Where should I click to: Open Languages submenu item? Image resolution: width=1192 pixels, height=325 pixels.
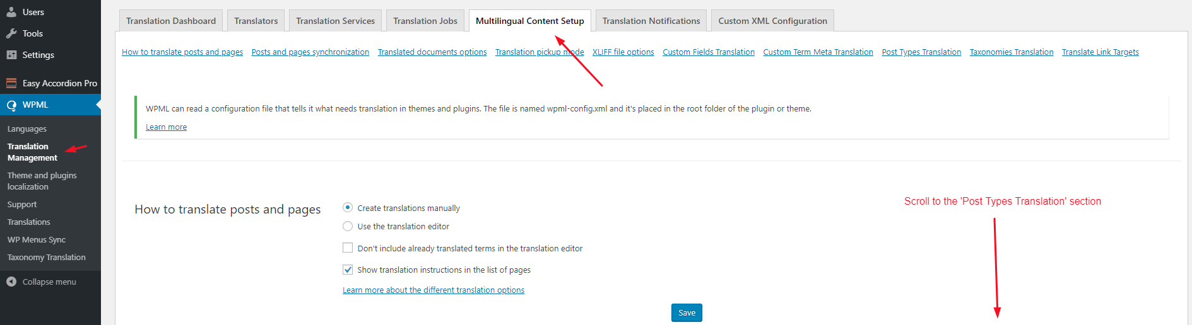point(27,129)
